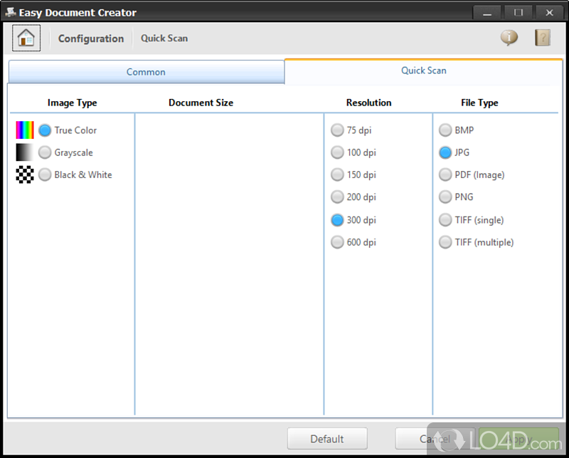Select Grayscale image type

click(x=45, y=152)
